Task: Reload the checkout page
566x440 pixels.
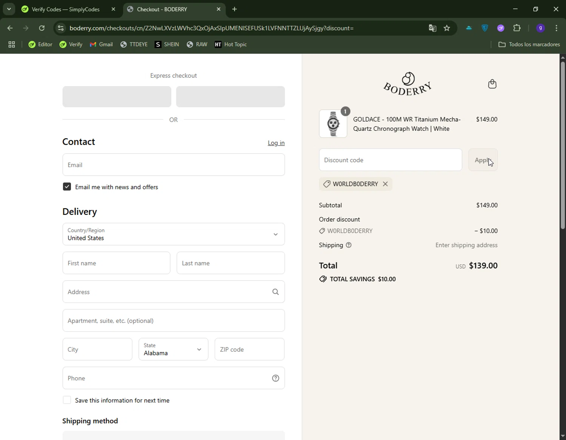Action: point(42,28)
